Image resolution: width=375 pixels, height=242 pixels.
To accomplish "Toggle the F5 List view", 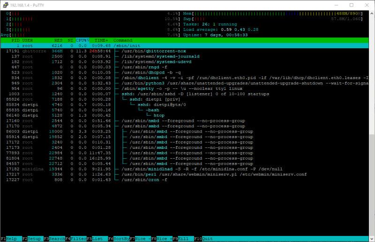I will point(97,239).
